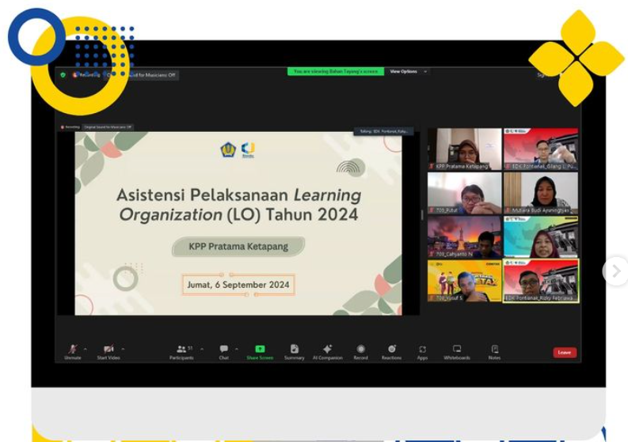Go to next carousel image arrow

point(615,271)
